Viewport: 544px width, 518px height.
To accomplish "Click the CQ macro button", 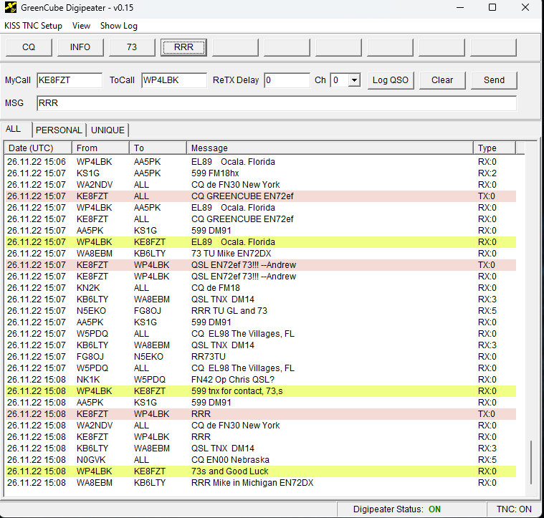I will 29,47.
